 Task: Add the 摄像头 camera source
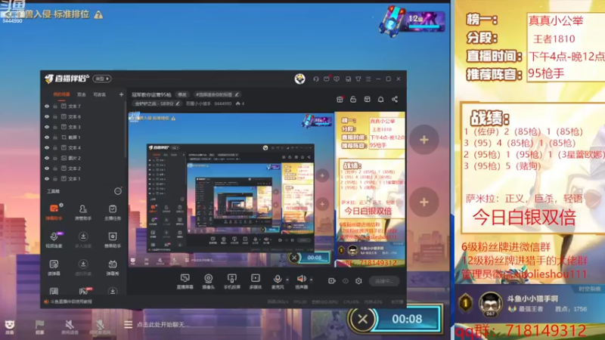209,281
